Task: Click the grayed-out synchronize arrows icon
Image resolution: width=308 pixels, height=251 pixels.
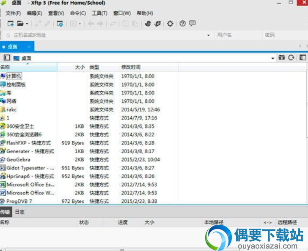Action: tap(113, 24)
